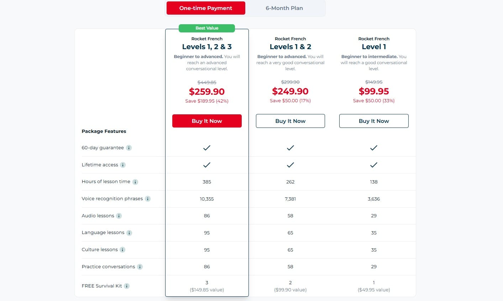Select the One-time Payment tab
Screen dimensions: 503x301
pos(206,8)
